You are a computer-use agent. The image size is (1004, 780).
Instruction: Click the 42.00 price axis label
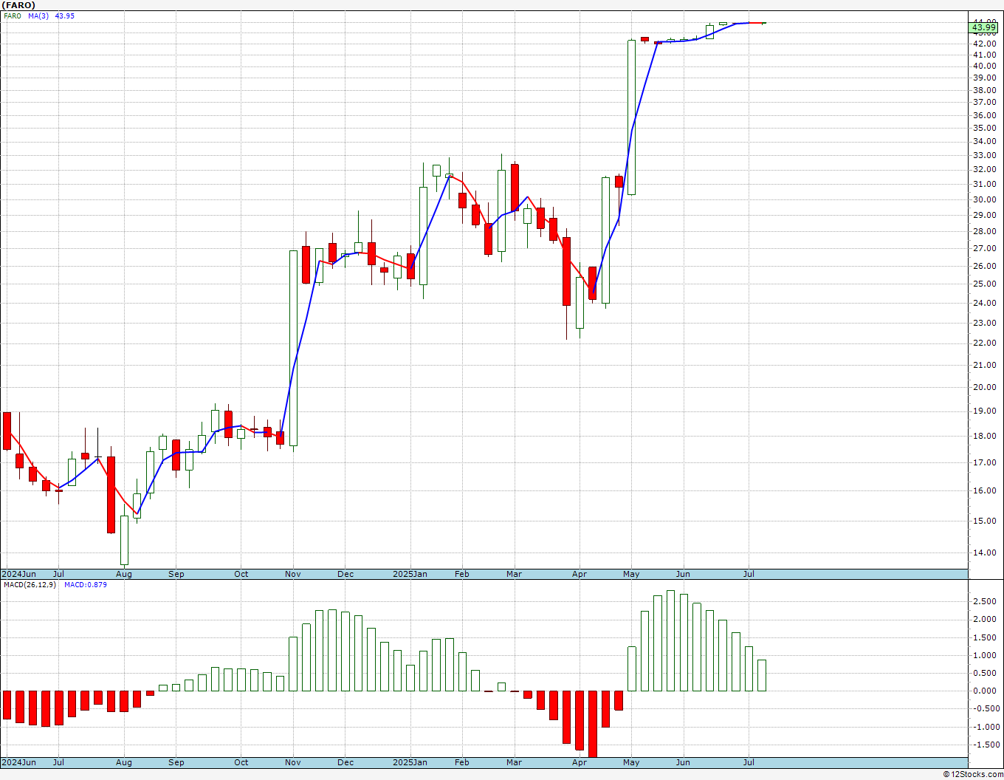983,44
